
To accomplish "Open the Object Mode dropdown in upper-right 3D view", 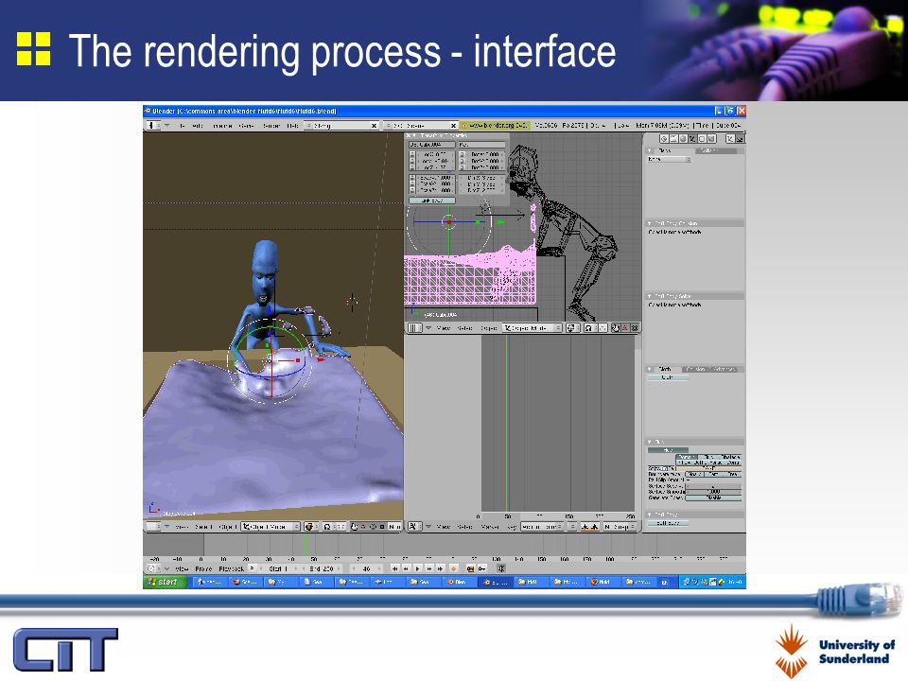I will [533, 328].
